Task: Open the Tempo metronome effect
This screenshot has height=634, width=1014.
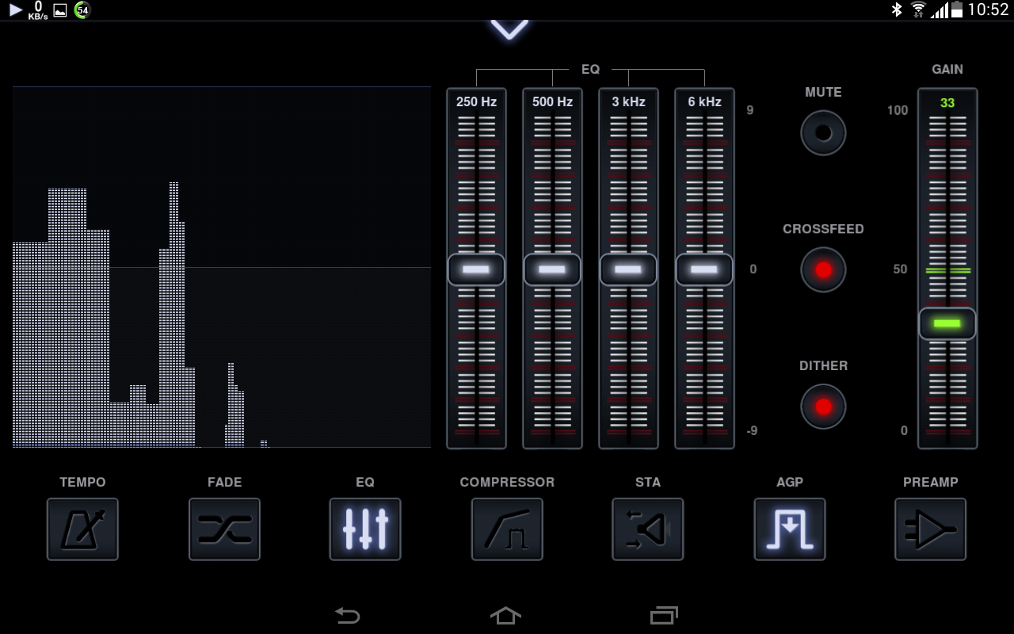Action: (x=82, y=529)
